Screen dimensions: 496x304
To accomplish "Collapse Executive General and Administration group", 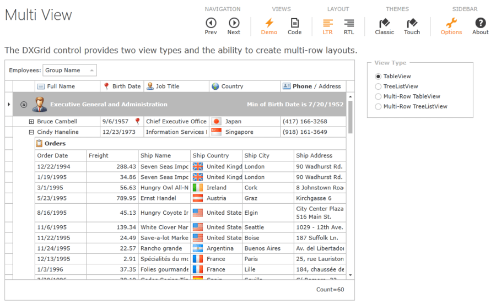I will pyautogui.click(x=23, y=105).
